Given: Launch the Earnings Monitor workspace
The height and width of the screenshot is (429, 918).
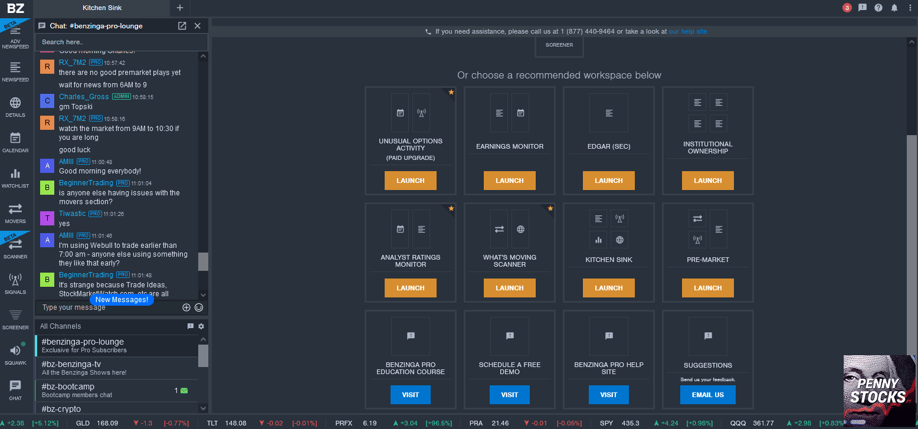Looking at the screenshot, I should (510, 181).
